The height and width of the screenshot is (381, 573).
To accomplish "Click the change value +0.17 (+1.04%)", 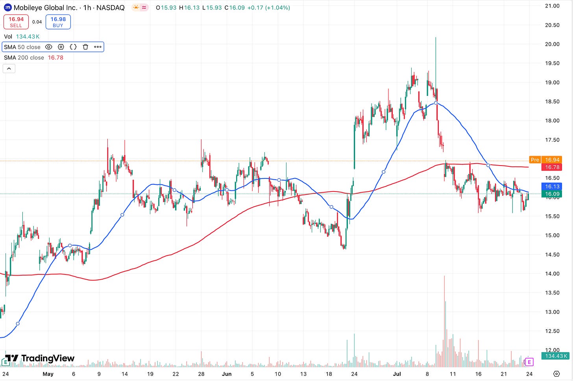I will click(269, 7).
